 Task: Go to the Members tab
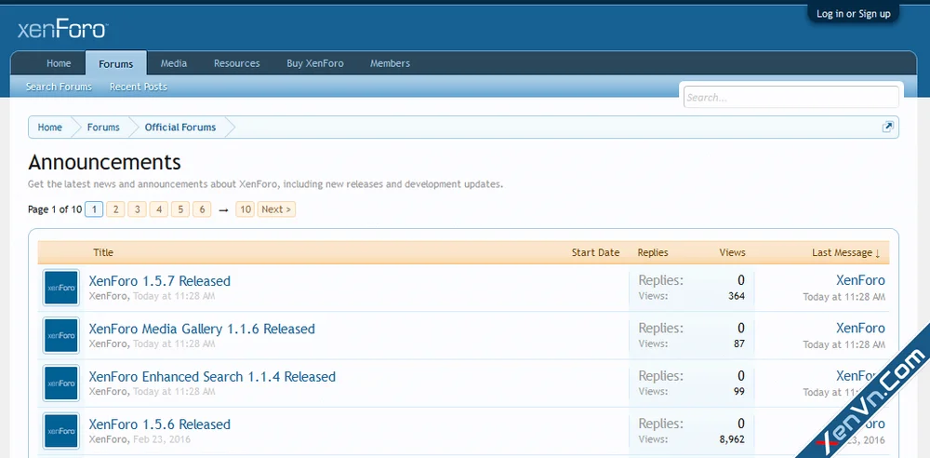390,63
